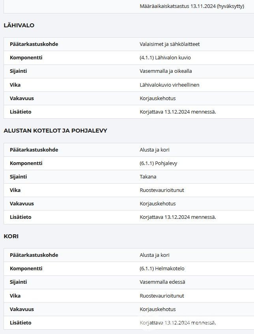Click the LÄHIVALO section heading
The image size is (254, 334).
coord(19,25)
